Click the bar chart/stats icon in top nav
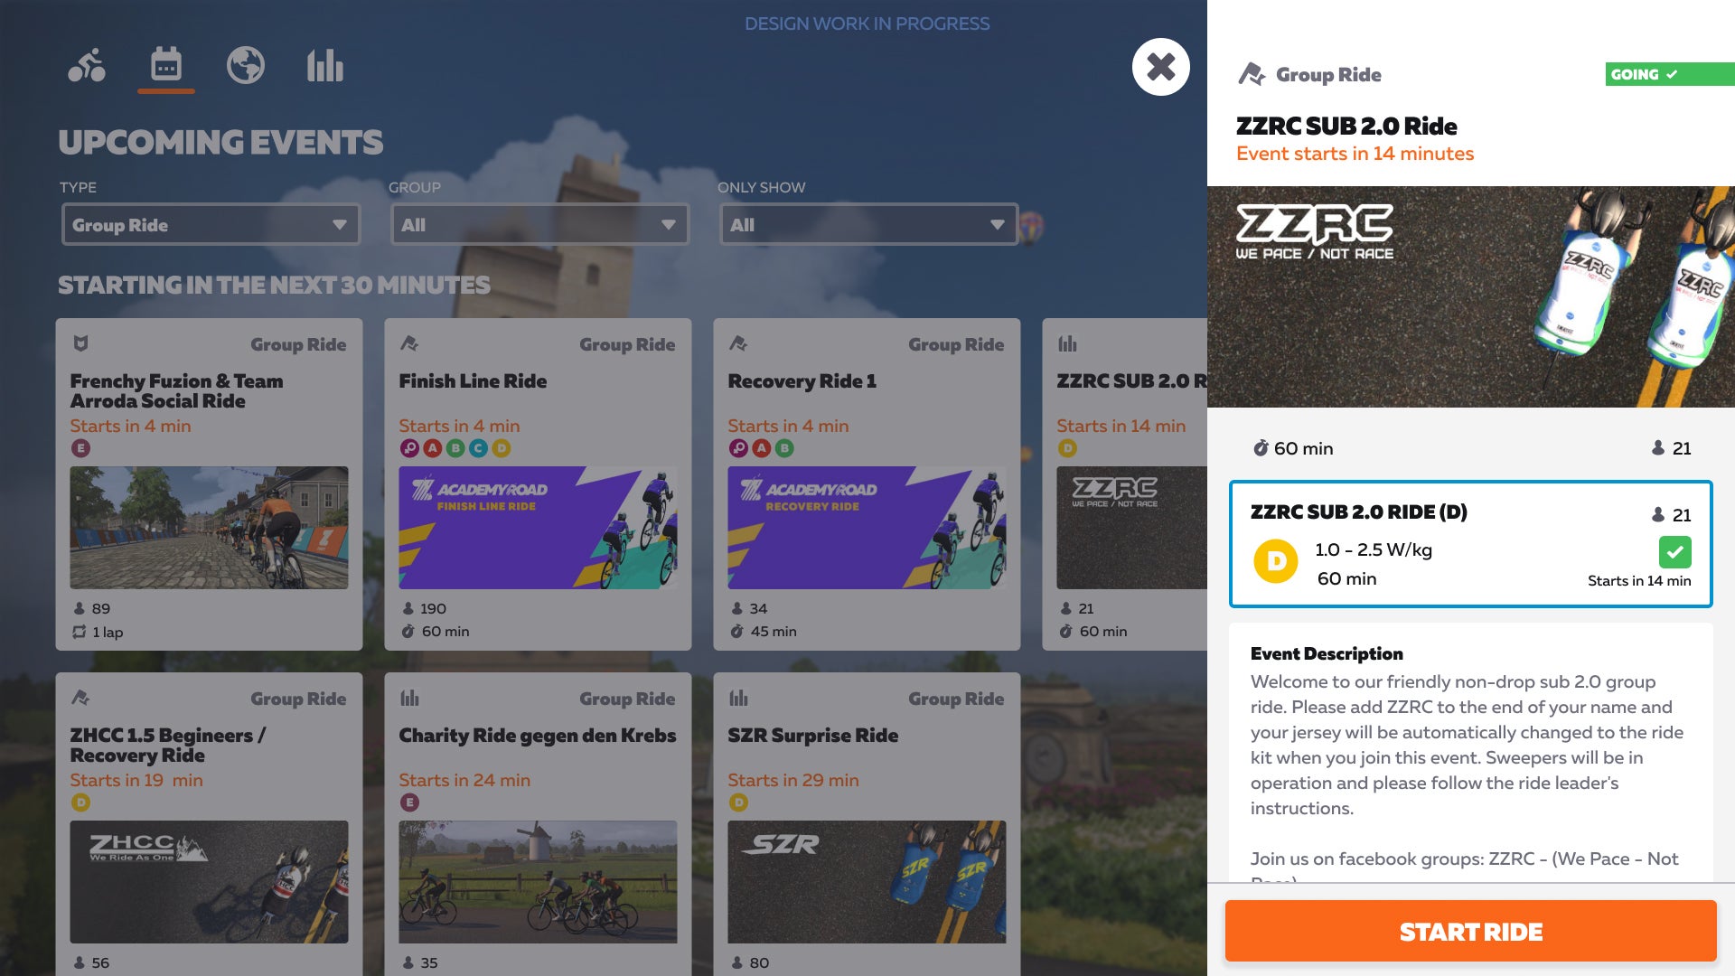 click(324, 66)
